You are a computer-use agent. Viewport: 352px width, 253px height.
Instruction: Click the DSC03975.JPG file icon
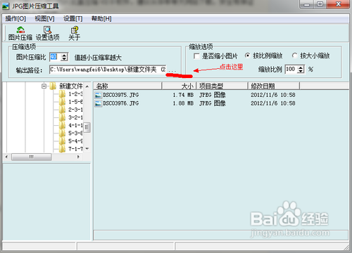click(x=99, y=95)
